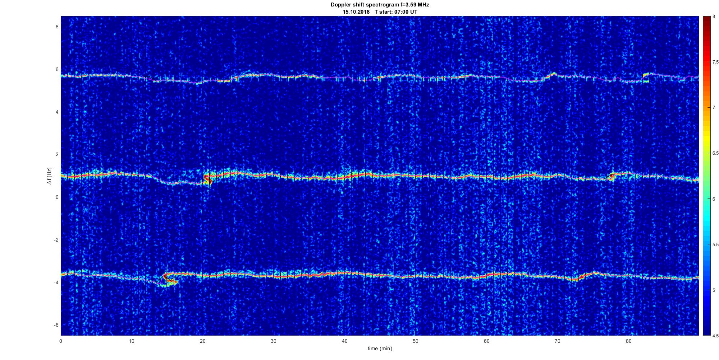This screenshot has width=719, height=360.
Task: Click the y-axis tick label 4
Action: (57, 112)
